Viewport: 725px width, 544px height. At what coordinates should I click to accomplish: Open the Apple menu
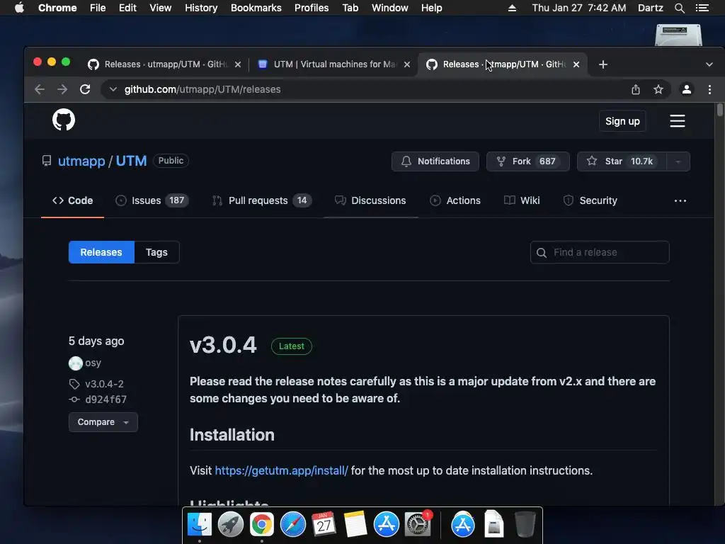pyautogui.click(x=19, y=8)
